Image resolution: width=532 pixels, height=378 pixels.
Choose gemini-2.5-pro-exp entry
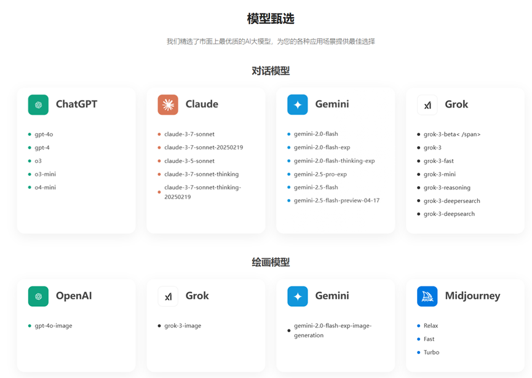pos(320,174)
